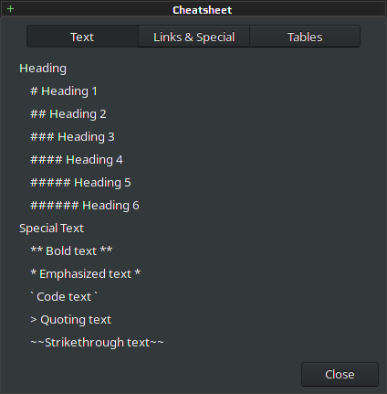Select the ###### Heading 6 entry
Viewport: 387px width, 394px height.
tap(85, 206)
